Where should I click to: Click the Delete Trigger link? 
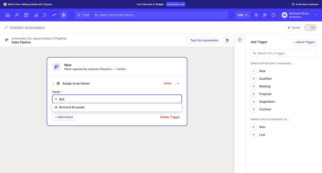(170, 117)
